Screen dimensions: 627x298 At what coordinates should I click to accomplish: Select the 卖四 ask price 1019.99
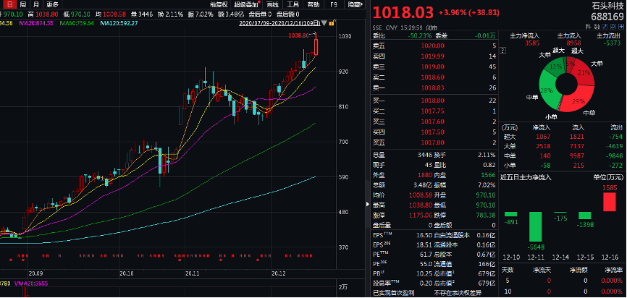pyautogui.click(x=432, y=56)
